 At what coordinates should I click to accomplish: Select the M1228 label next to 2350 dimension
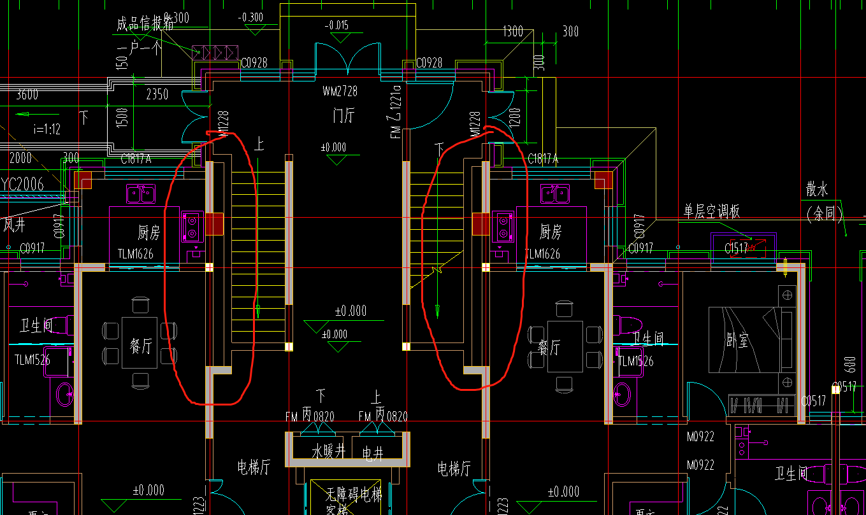[224, 123]
